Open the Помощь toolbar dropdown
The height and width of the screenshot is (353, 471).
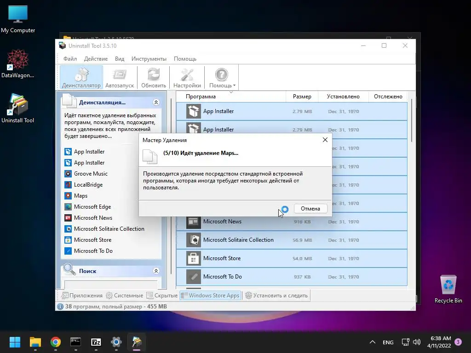click(x=222, y=77)
